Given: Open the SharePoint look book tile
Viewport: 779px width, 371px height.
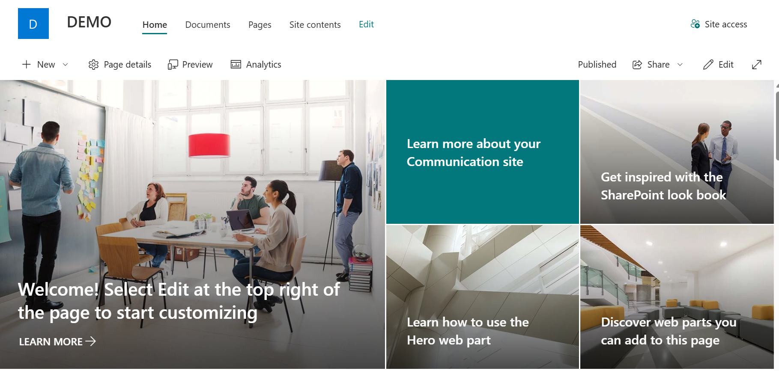Looking at the screenshot, I should tap(677, 152).
